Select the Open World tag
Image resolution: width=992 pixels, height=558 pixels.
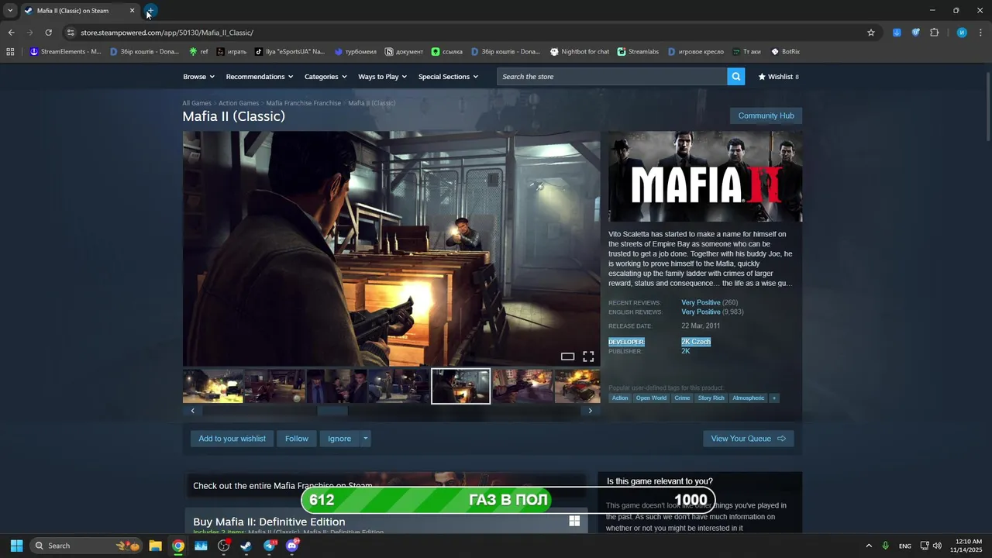(651, 398)
